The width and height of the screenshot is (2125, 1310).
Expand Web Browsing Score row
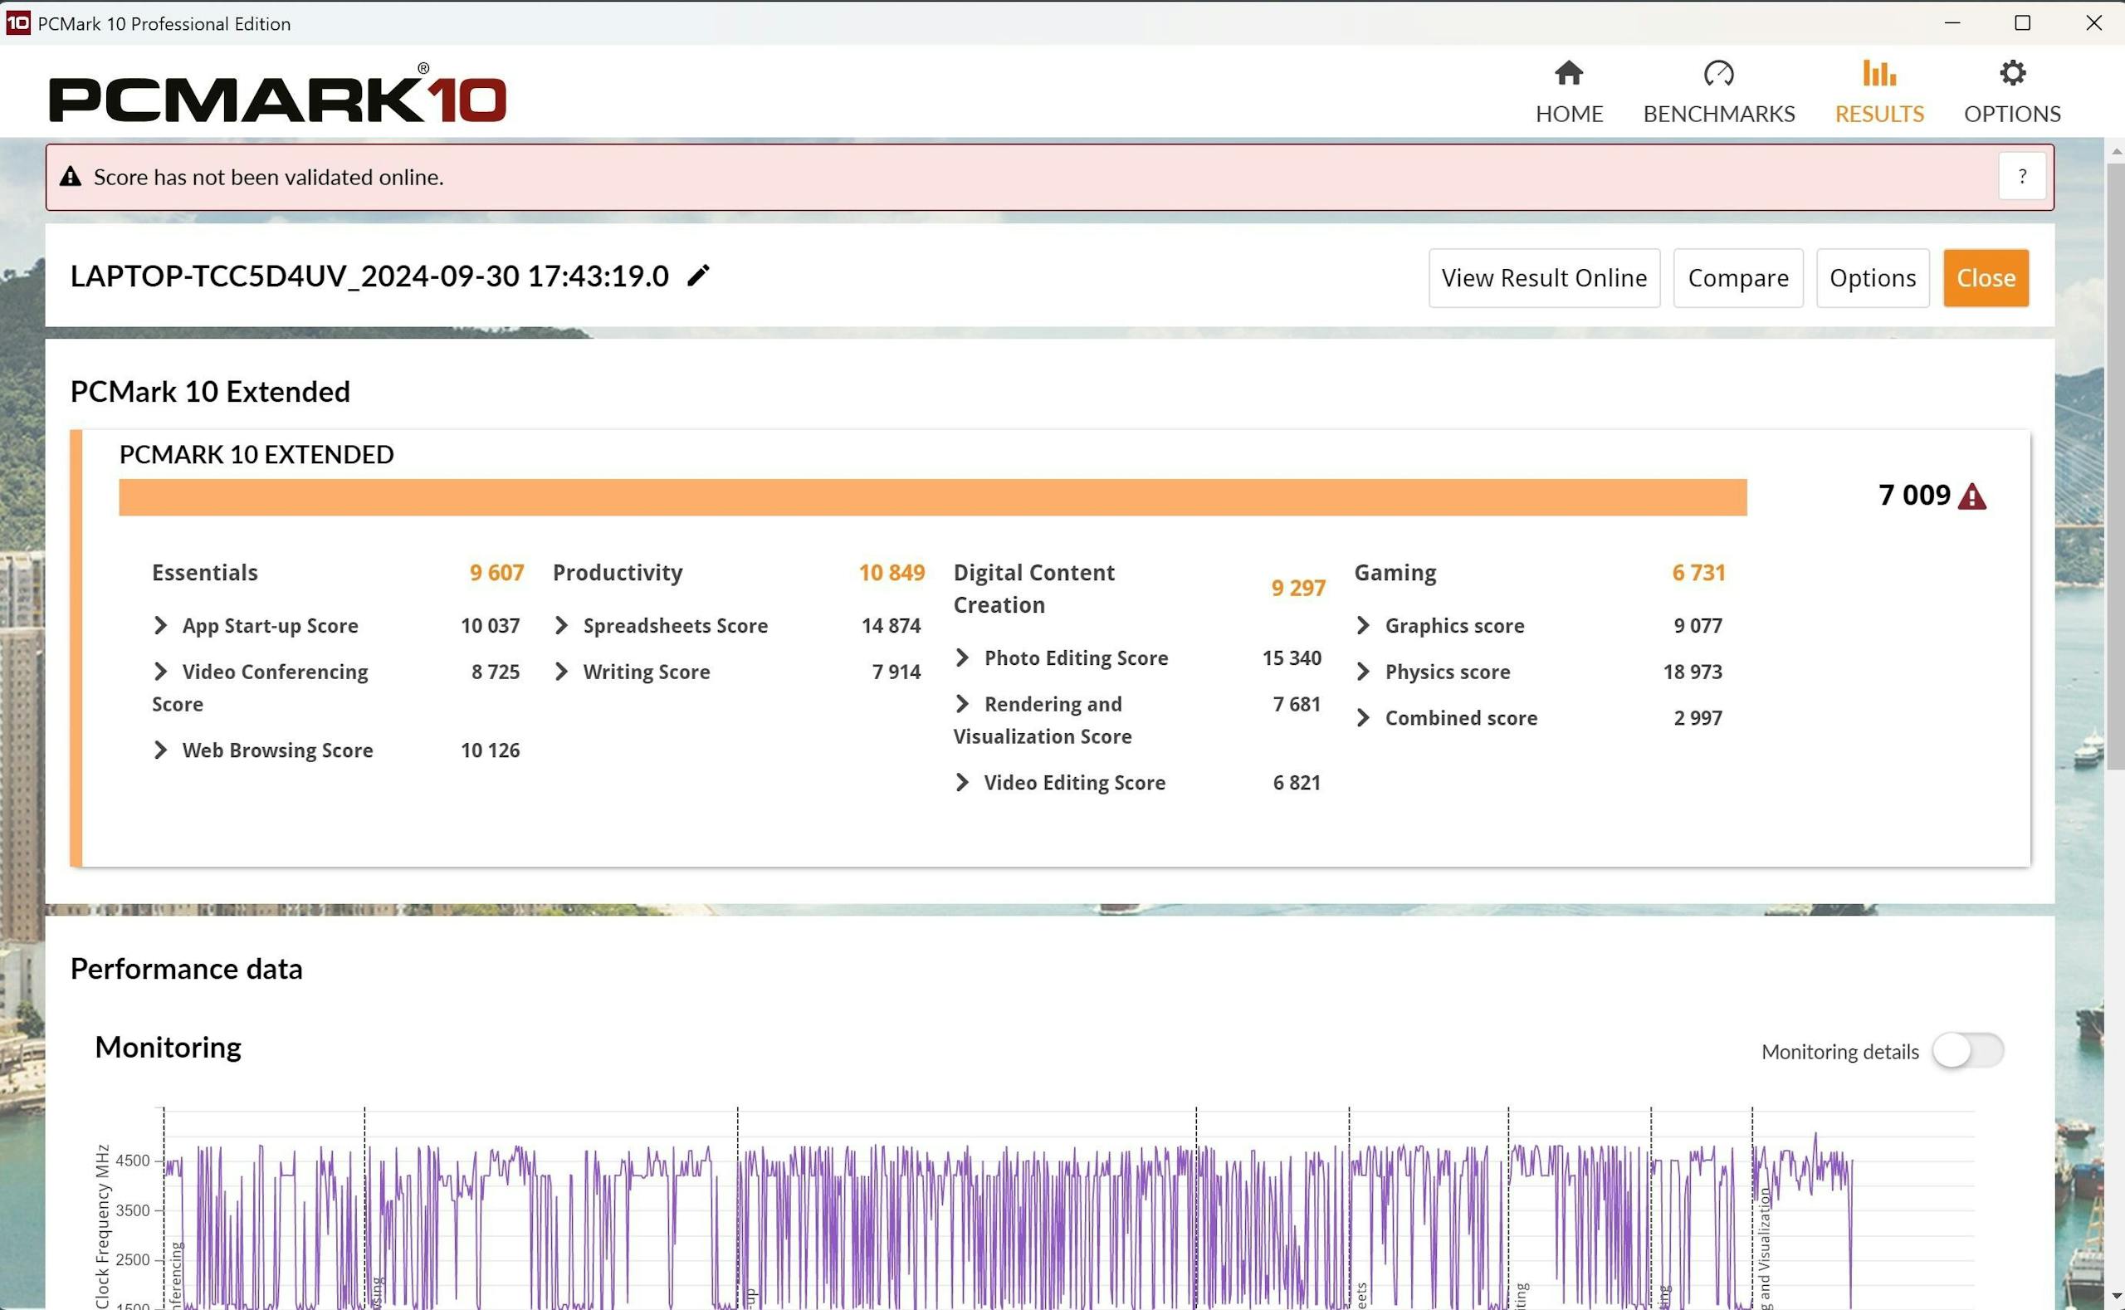[160, 750]
